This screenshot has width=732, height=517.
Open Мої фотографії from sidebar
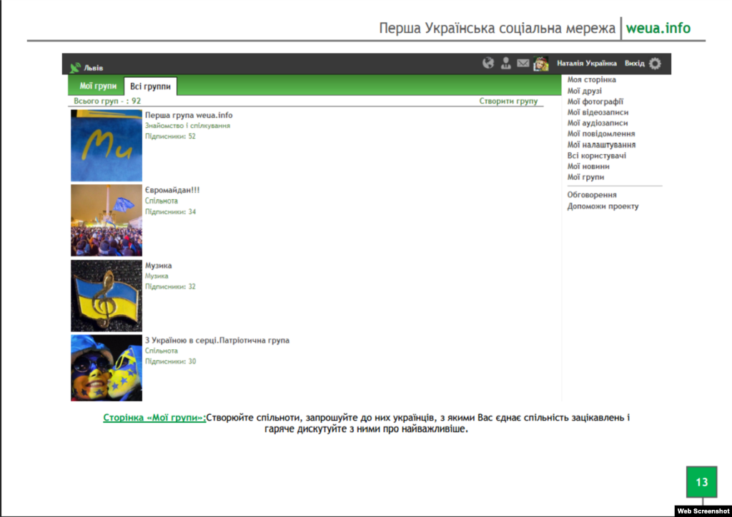pyautogui.click(x=595, y=101)
